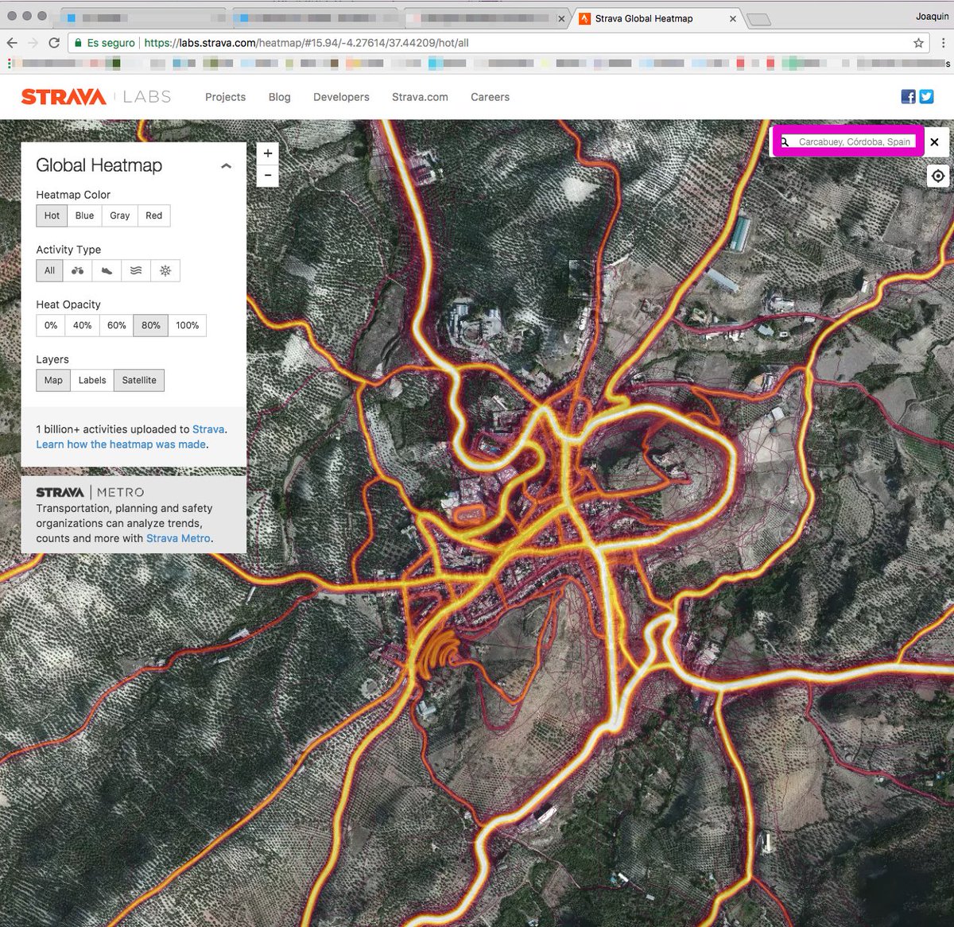Open a new browser tab
This screenshot has height=927, width=954.
coord(759,20)
